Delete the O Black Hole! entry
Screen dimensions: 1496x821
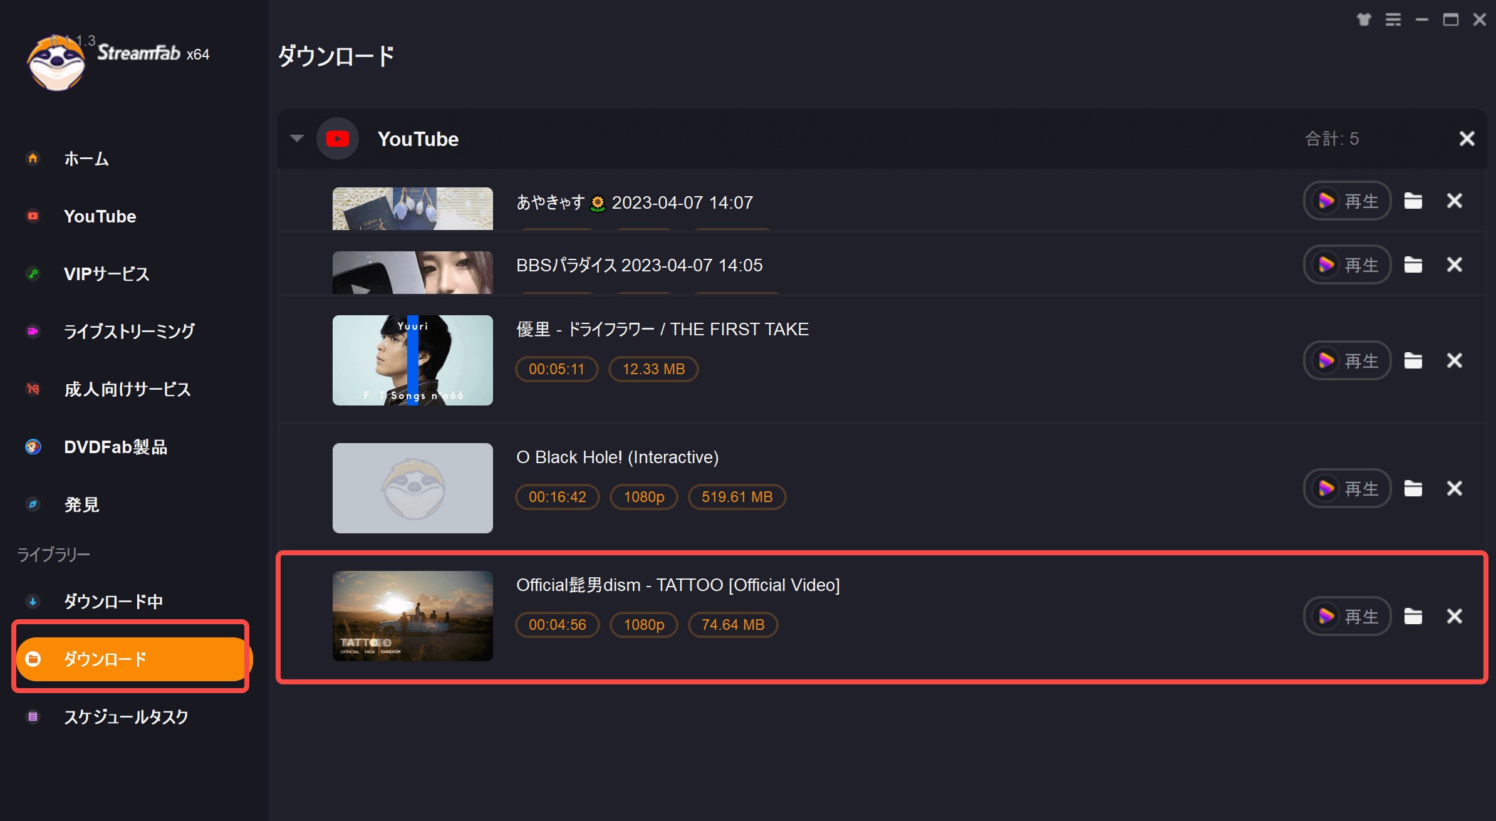(1455, 488)
